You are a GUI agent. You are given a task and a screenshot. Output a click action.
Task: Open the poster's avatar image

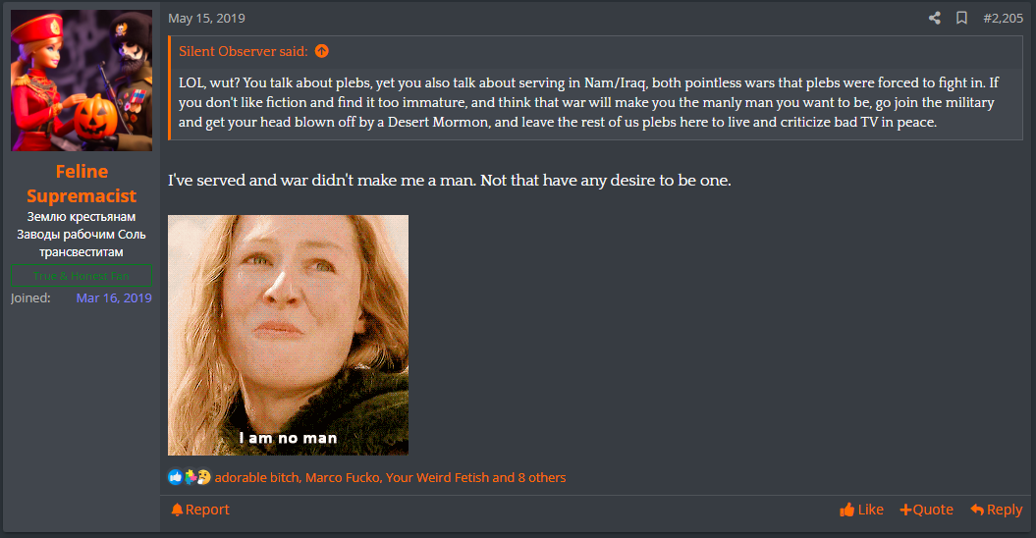pos(82,81)
